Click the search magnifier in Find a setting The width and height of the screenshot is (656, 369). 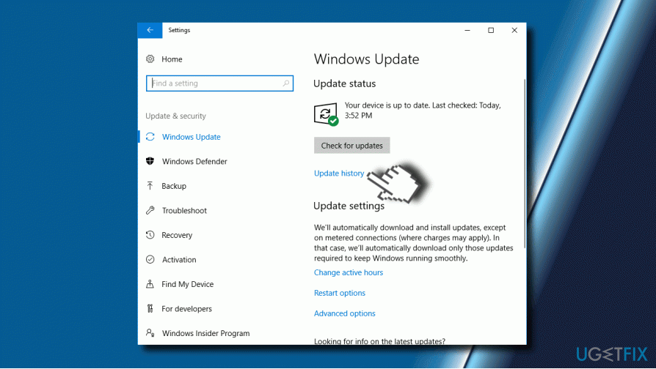(x=285, y=83)
